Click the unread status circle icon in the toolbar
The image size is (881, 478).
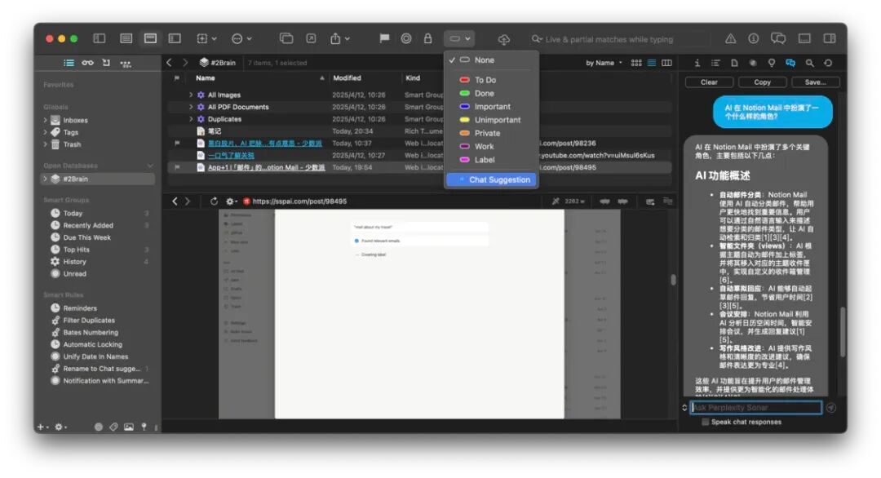coord(406,38)
